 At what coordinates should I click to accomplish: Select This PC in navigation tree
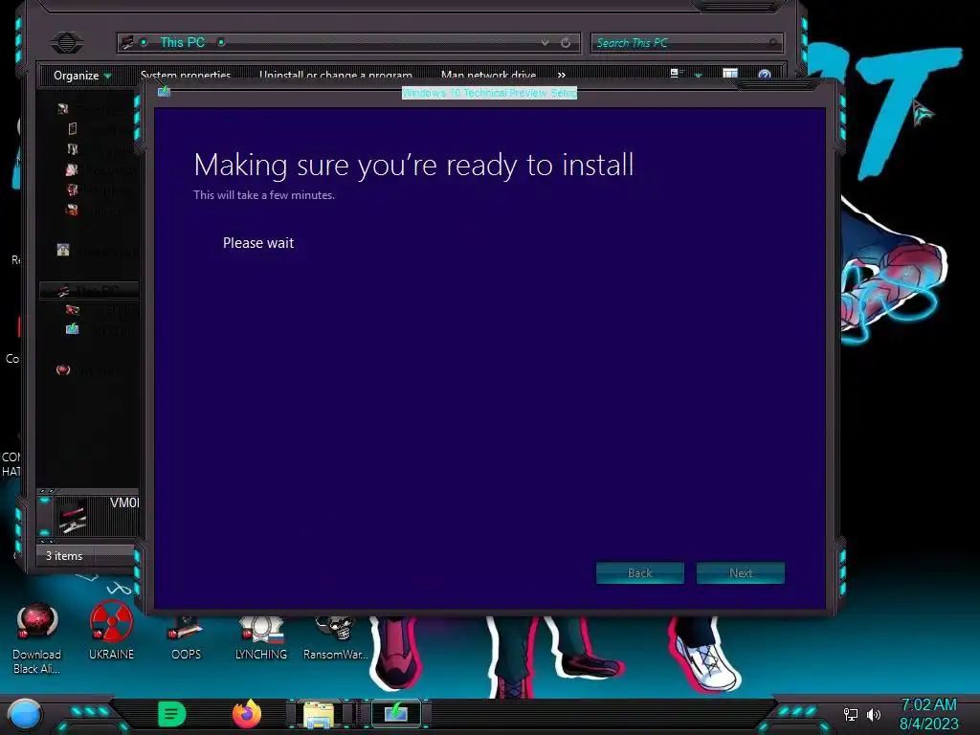tap(87, 290)
